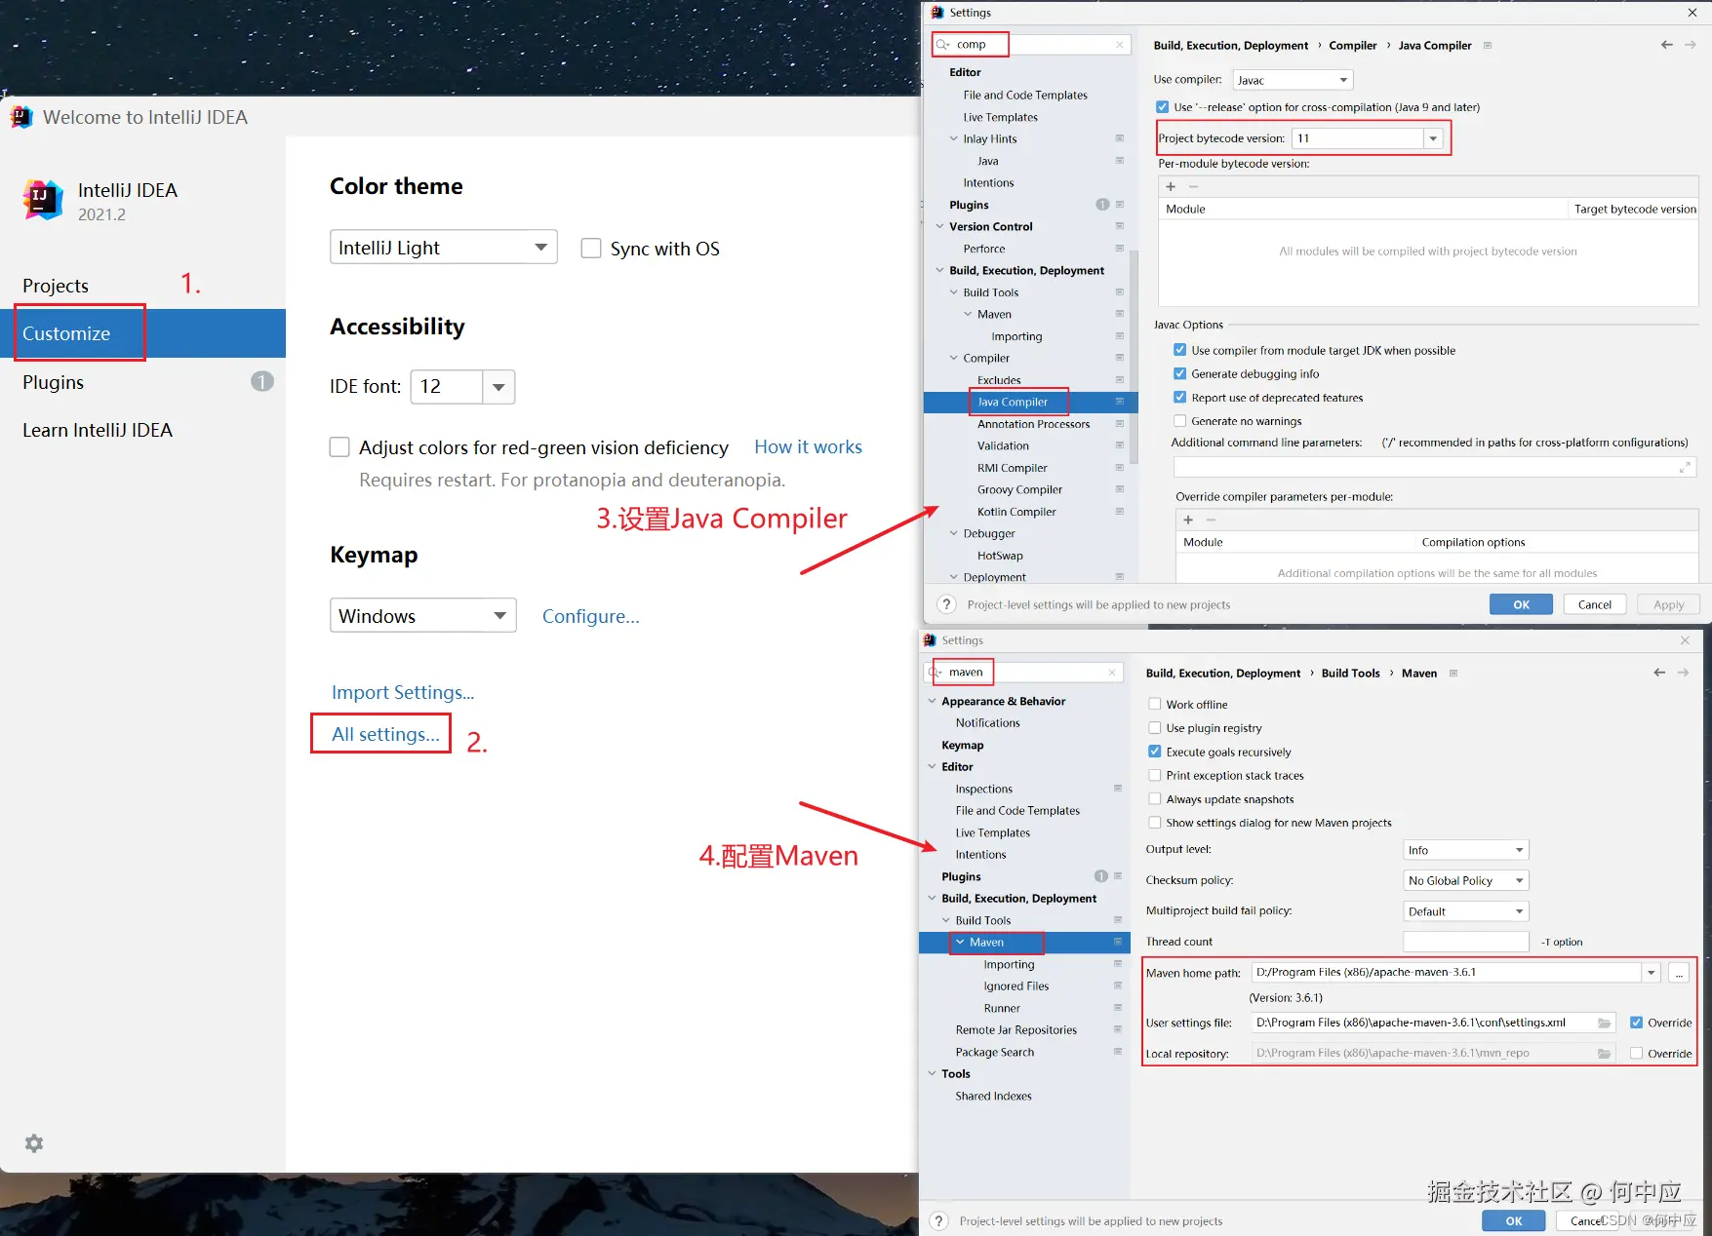Click OK in Java Compiler settings dialog
1712x1236 pixels.
(x=1521, y=604)
